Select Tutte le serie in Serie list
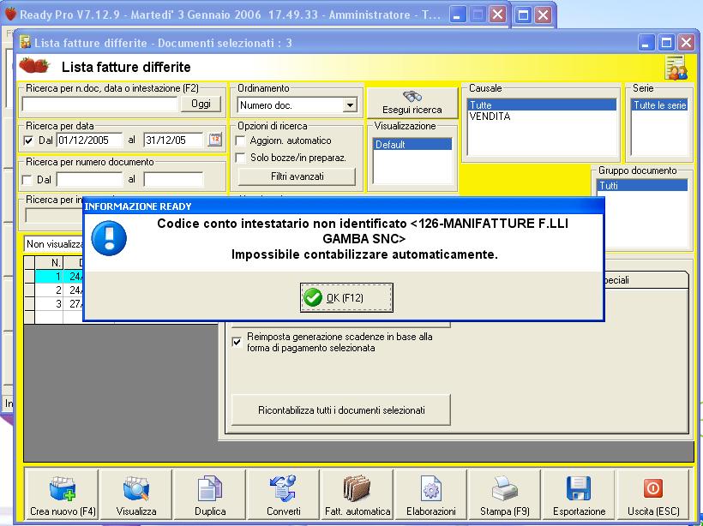 pyautogui.click(x=659, y=105)
